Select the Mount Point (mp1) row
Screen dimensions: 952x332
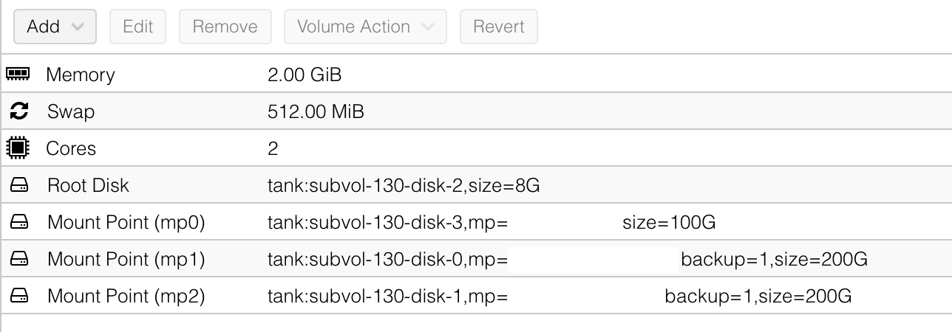click(x=126, y=259)
